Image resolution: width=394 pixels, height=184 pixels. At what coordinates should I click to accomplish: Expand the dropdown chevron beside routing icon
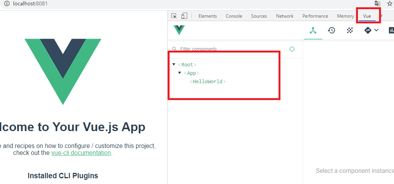tap(376, 30)
